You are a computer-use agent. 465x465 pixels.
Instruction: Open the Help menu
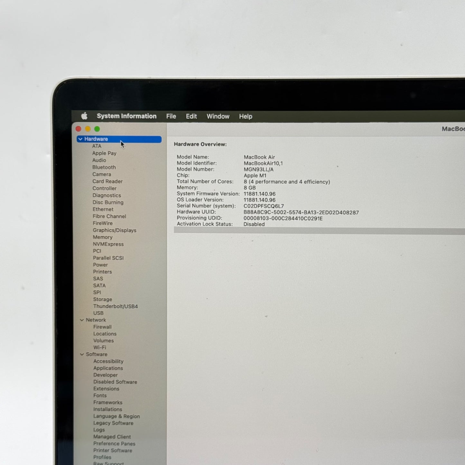tap(246, 116)
